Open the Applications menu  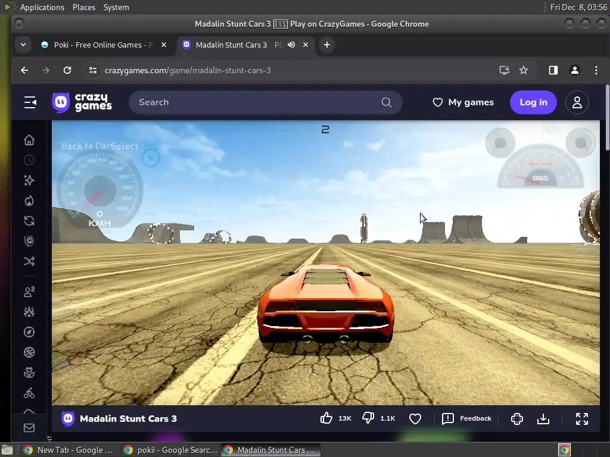click(42, 7)
